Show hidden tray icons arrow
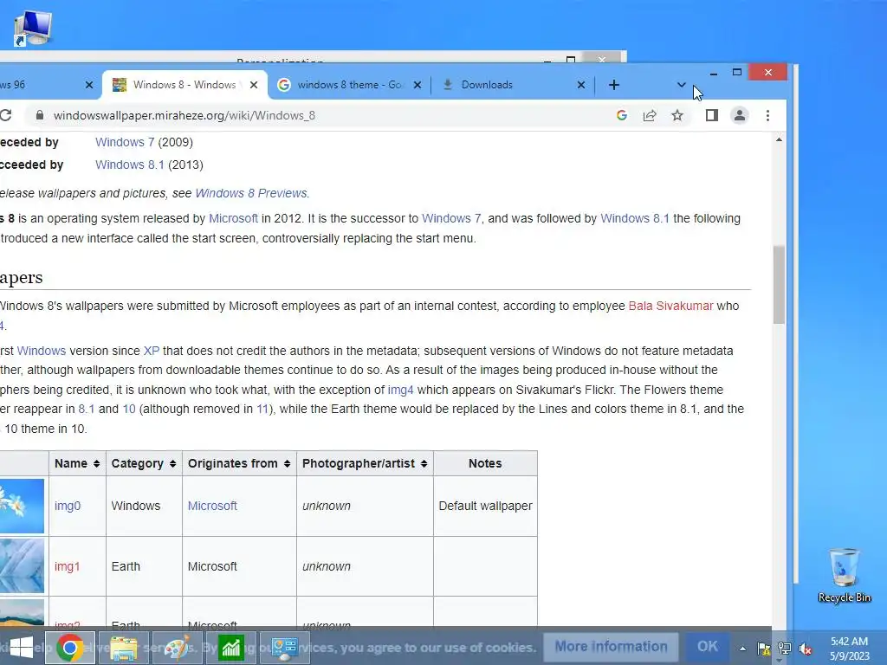The width and height of the screenshot is (887, 665). click(742, 649)
